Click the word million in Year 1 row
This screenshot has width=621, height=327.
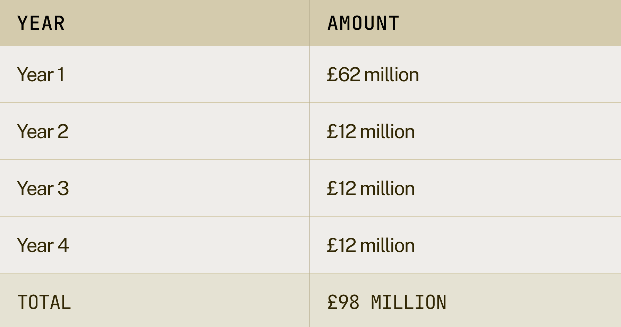[x=392, y=75]
